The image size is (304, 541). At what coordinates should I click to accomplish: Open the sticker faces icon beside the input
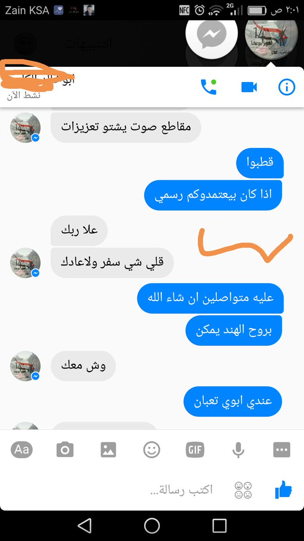click(243, 490)
